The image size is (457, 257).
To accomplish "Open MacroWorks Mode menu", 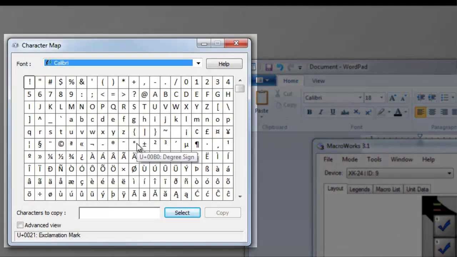I will click(350, 160).
